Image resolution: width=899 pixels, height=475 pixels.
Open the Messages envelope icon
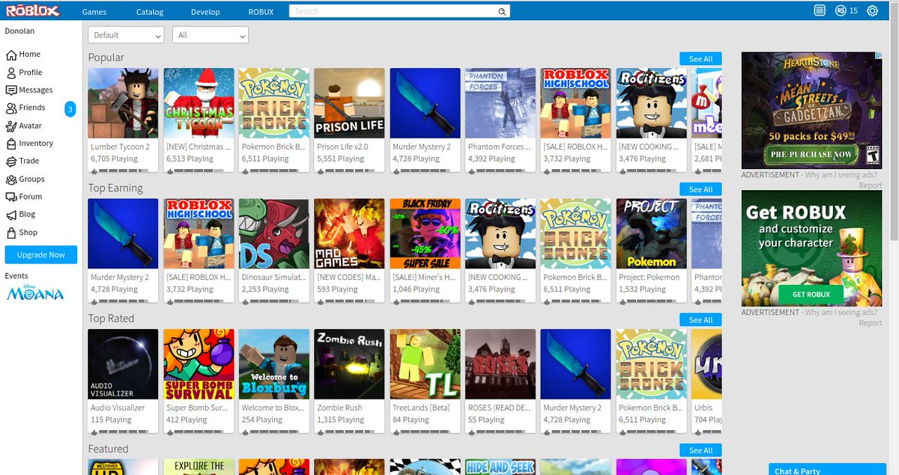click(x=11, y=90)
